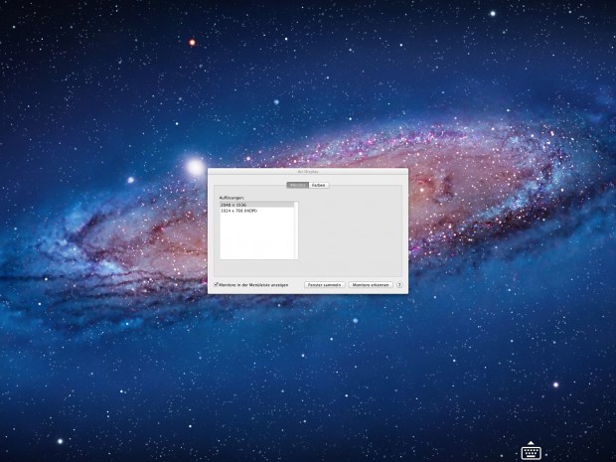Switch to the Monitor tab
Viewport: 616px width, 462px height.
[297, 185]
